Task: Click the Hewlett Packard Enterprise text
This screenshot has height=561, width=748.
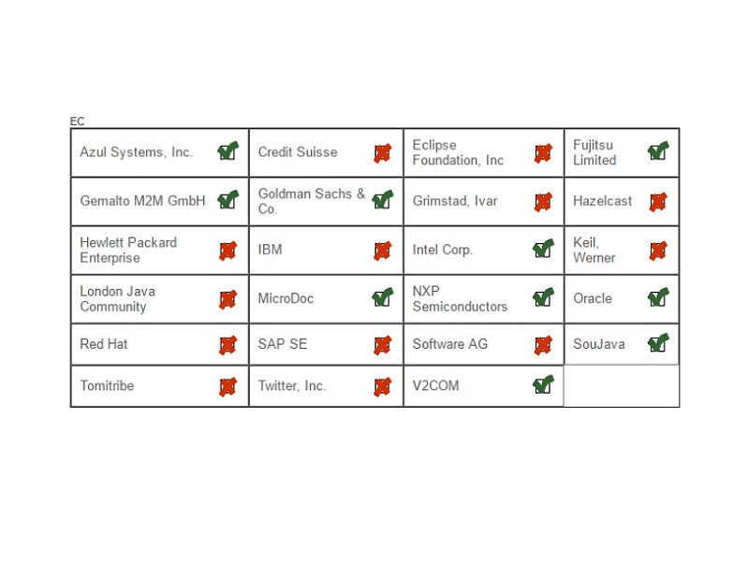Action: 128,250
